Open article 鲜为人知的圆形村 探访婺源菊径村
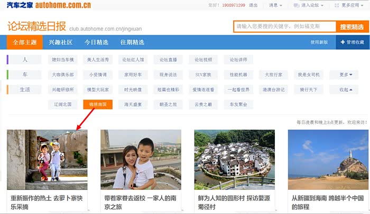Image resolution: width=370 pixels, height=214 pixels. 234,202
